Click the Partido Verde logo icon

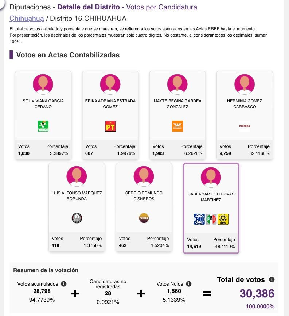(43, 126)
